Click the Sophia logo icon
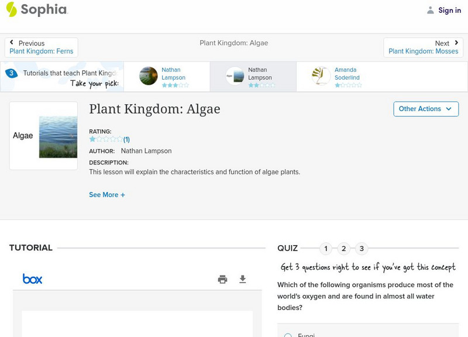Screen dimensions: 468x337 (x=11, y=9)
